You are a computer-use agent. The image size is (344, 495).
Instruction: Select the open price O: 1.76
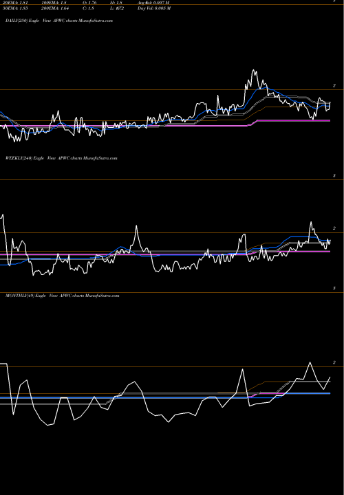point(89,3)
